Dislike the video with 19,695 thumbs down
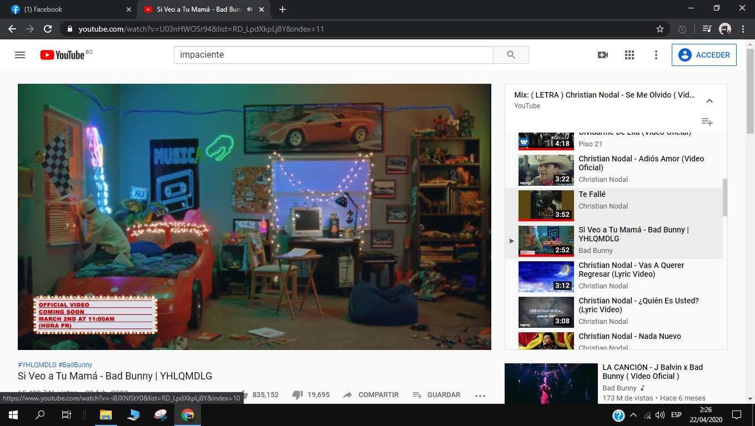 (311, 395)
